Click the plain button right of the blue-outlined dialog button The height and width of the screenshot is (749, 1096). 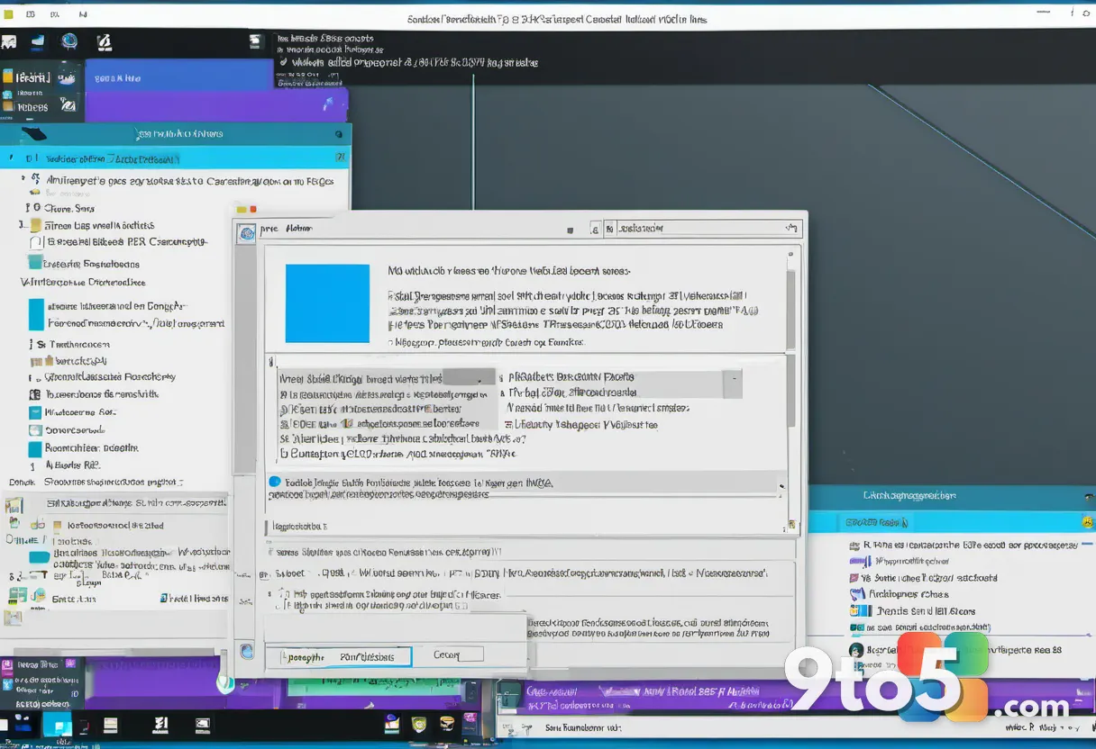click(x=458, y=654)
